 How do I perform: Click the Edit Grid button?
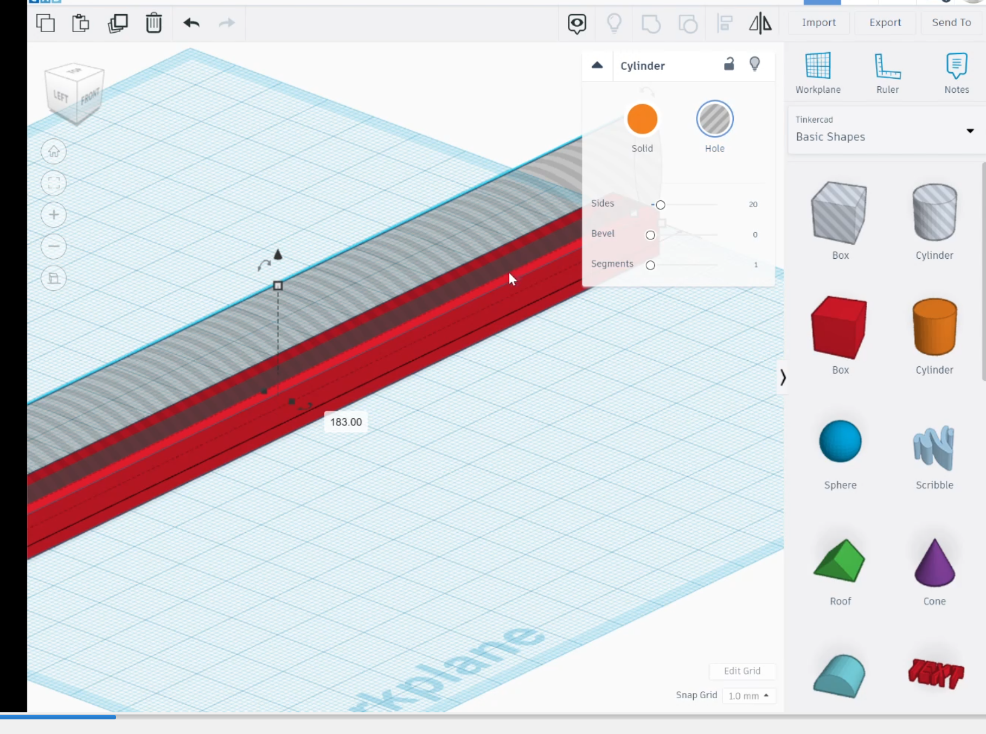pyautogui.click(x=742, y=671)
